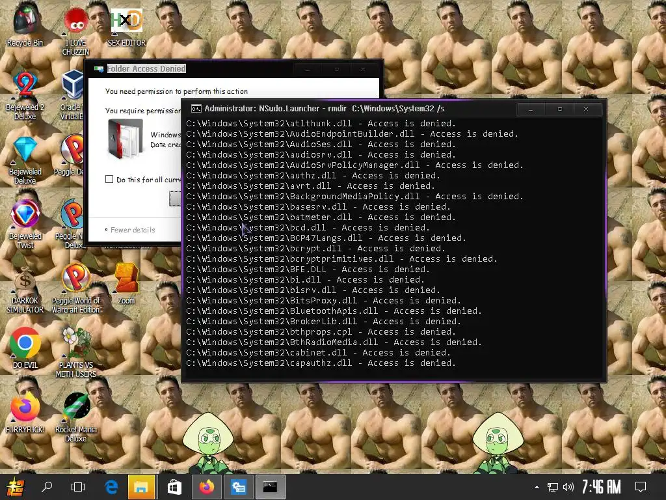
Task: Click the AudioEndpointBuilder.dll denied line
Action: [x=352, y=134]
